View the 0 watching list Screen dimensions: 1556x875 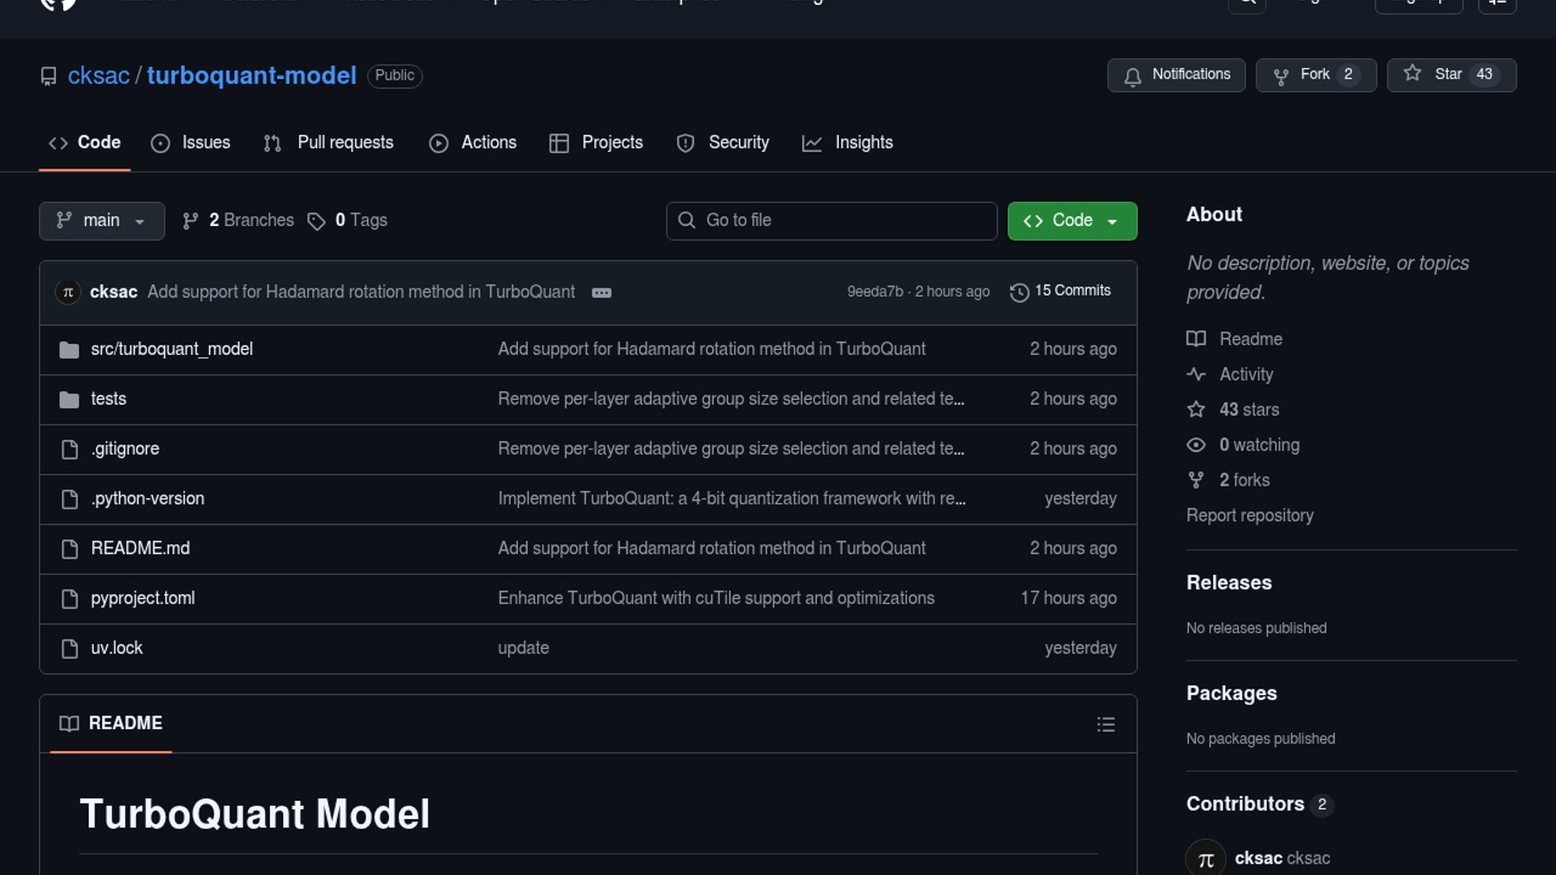[x=1259, y=445]
